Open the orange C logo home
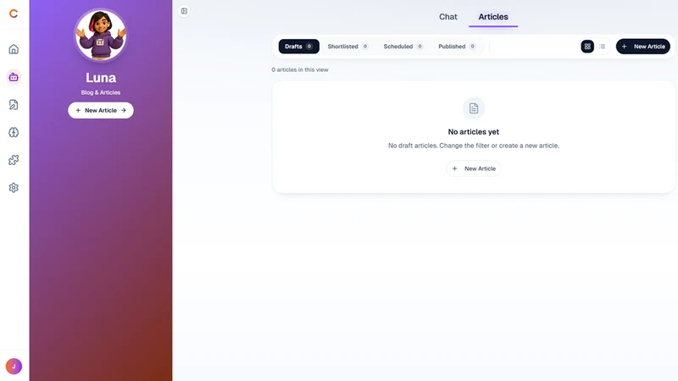Viewport: 678px width, 381px height. (x=14, y=14)
